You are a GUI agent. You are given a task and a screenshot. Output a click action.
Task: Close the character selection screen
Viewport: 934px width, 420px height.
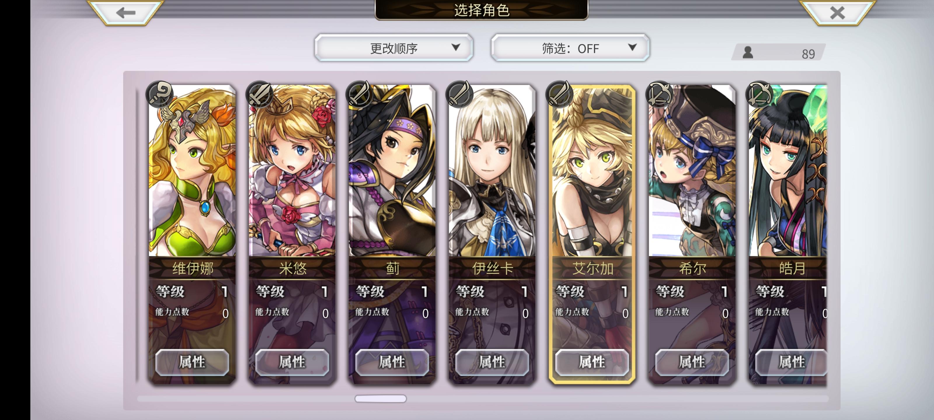click(x=837, y=12)
